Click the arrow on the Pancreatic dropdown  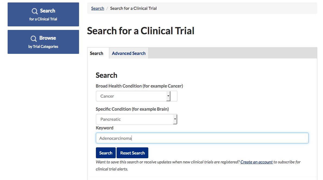175,119
